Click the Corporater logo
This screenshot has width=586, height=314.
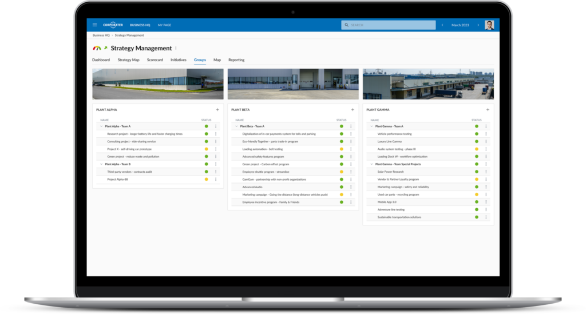click(x=113, y=25)
